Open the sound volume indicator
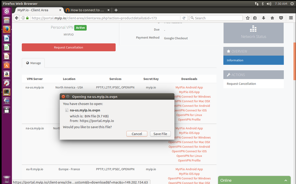296x184 pixels. (269, 4)
